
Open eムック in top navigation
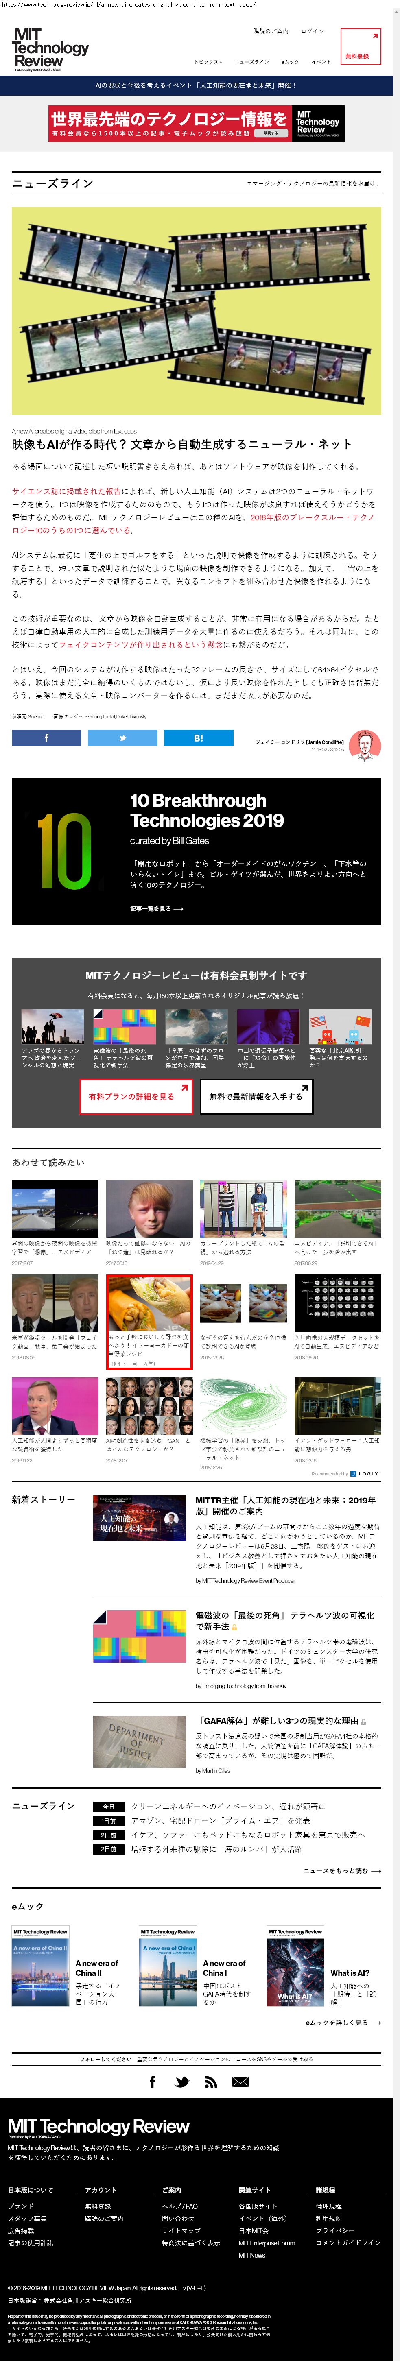point(290,62)
